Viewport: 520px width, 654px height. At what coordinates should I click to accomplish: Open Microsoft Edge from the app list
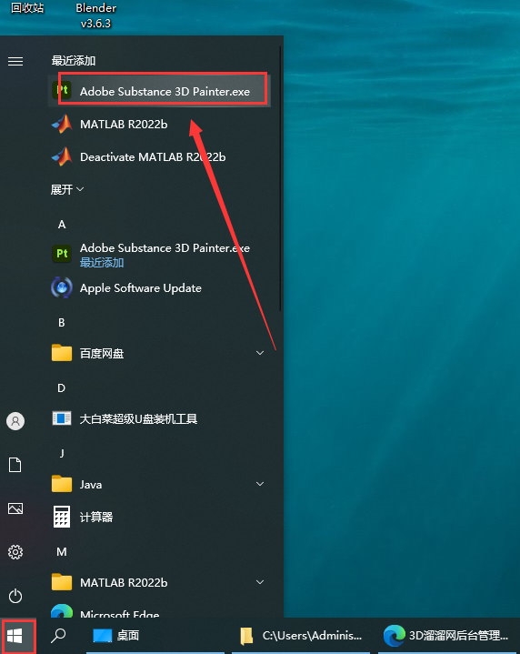(x=159, y=612)
